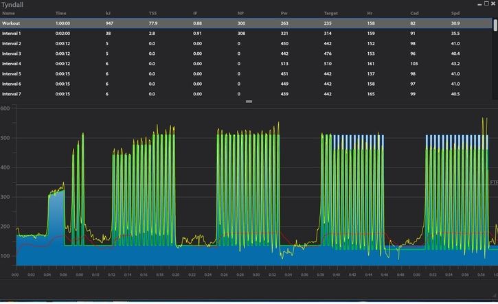
Task: Open the panel options dropdown arrow
Action: pyautogui.click(x=479, y=4)
